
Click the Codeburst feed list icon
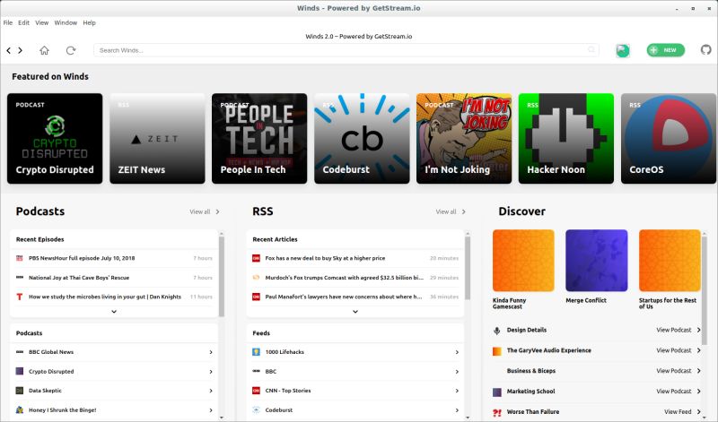pyautogui.click(x=256, y=410)
